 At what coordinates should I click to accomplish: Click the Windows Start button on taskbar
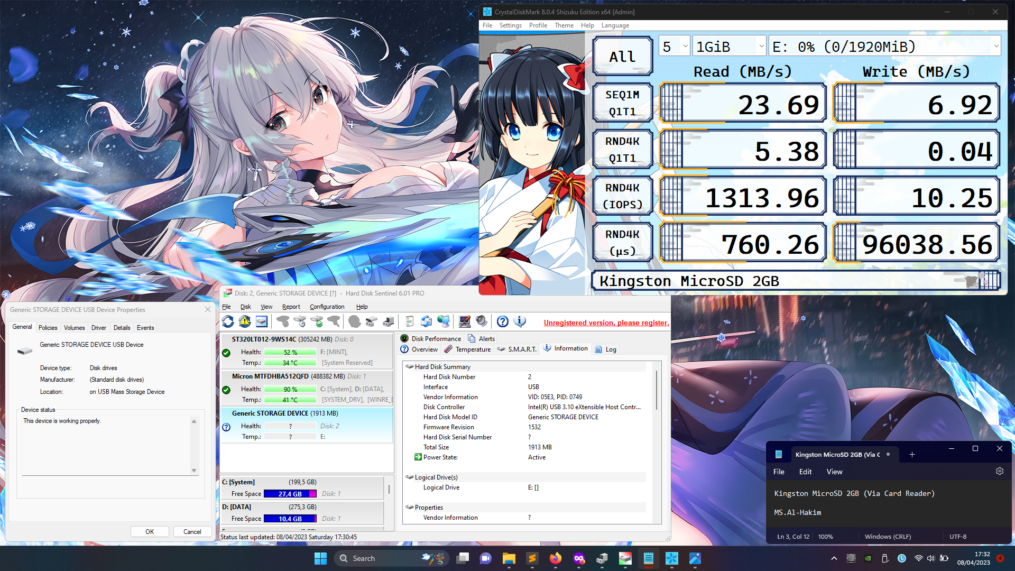coord(320,558)
